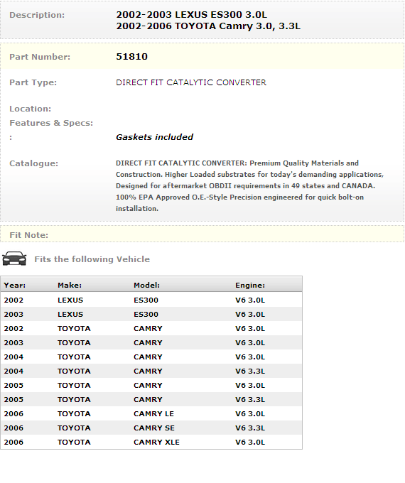Click the Engine column header
Viewport: 405px width, 483px height.
250,286
